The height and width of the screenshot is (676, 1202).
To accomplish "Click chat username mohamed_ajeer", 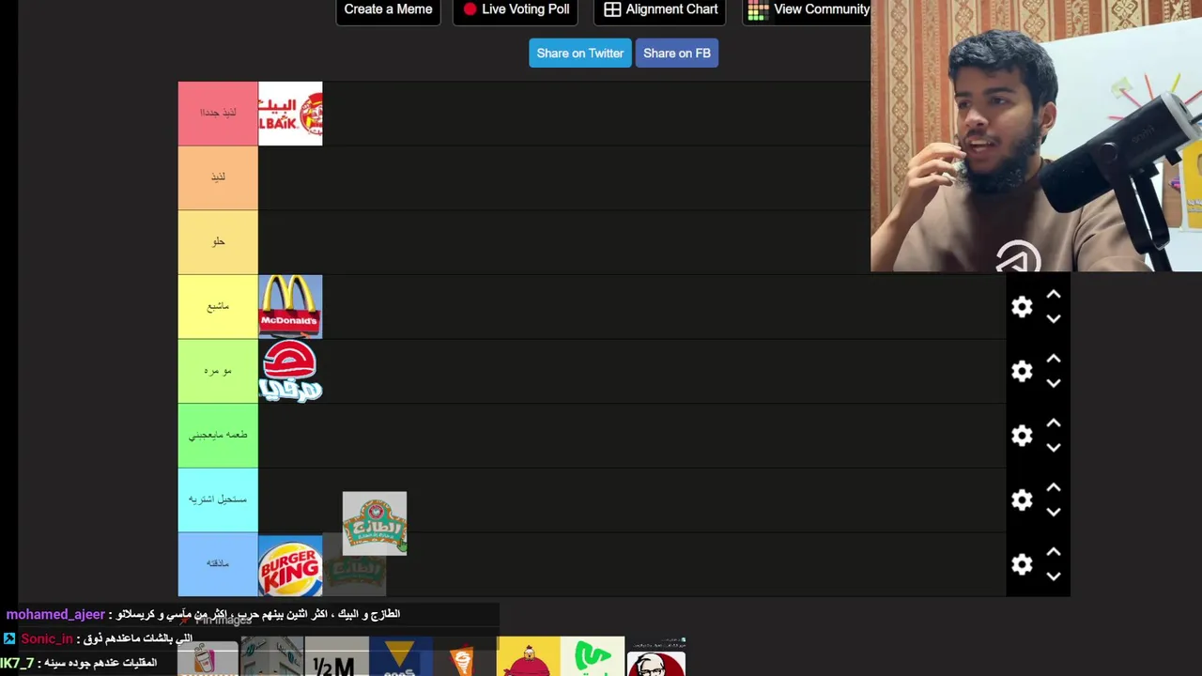I will [x=55, y=614].
